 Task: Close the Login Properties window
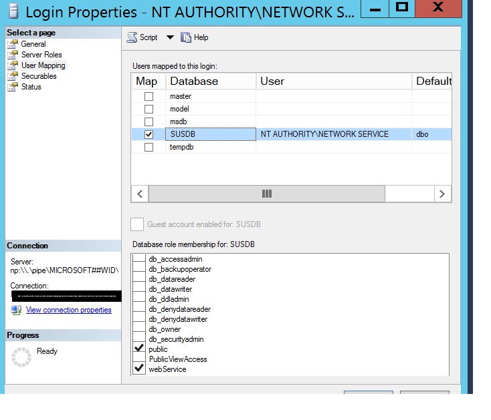438,9
